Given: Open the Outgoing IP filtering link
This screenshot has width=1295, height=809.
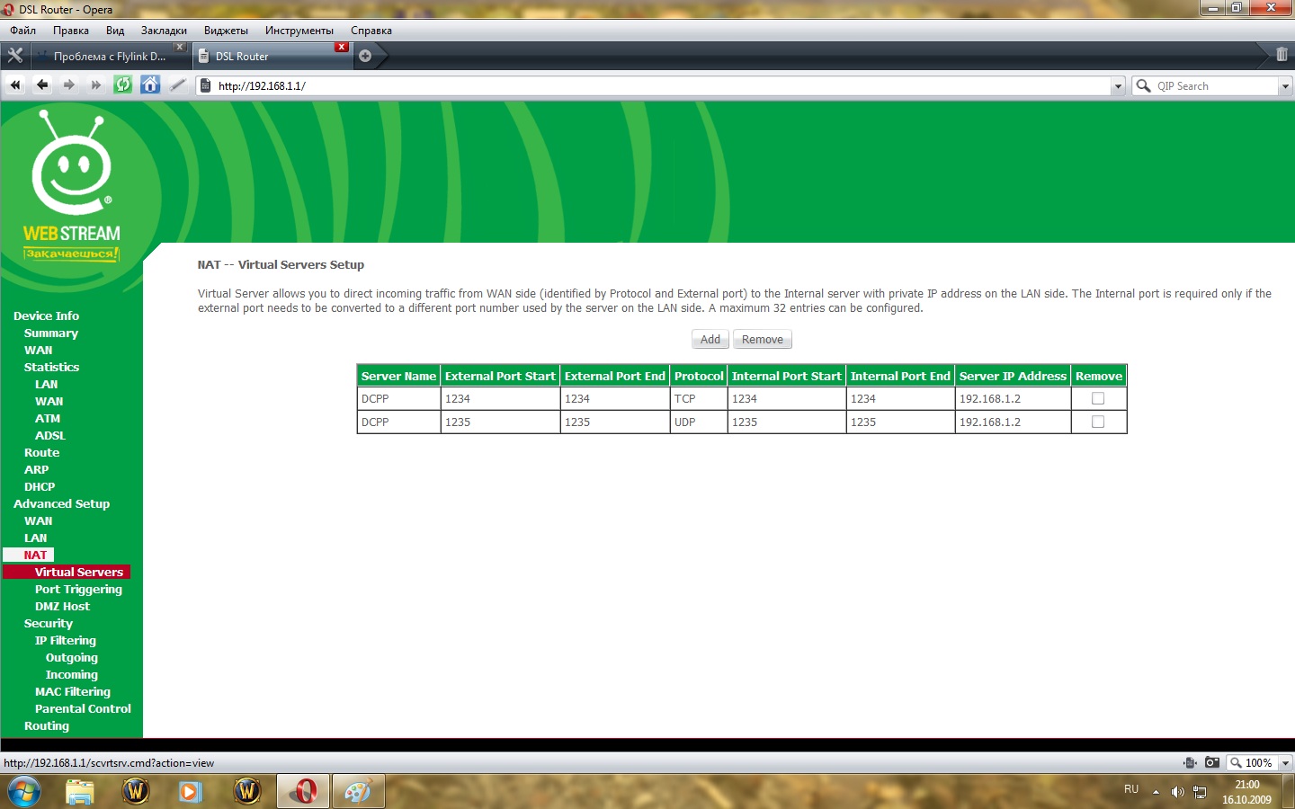Looking at the screenshot, I should pyautogui.click(x=72, y=658).
